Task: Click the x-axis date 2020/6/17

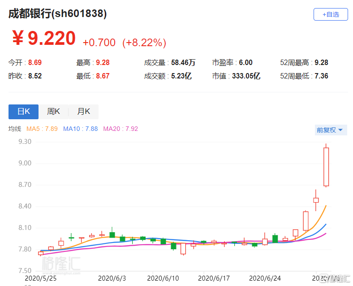Action: coord(214,278)
